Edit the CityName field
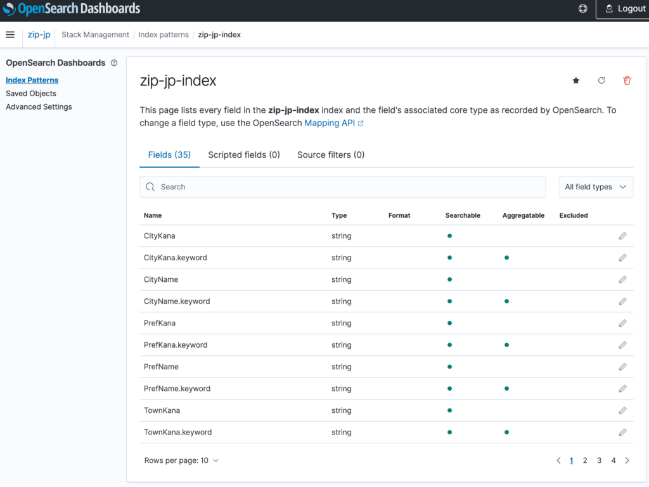649x487 pixels. (622, 280)
